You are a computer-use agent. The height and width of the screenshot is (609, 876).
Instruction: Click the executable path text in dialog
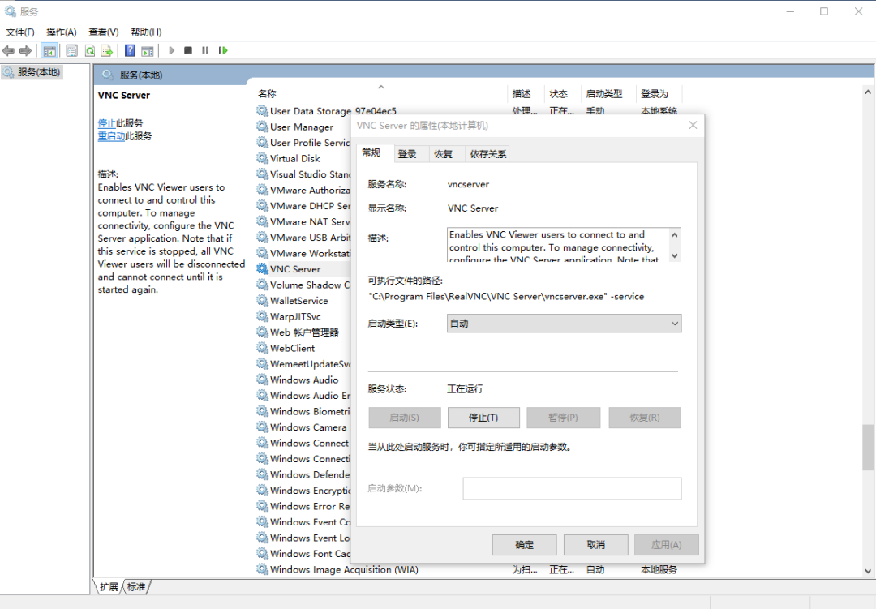pyautogui.click(x=506, y=297)
